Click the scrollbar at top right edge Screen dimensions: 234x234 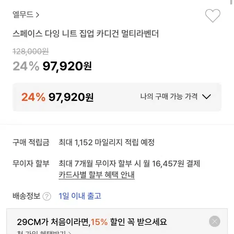[232, 2]
